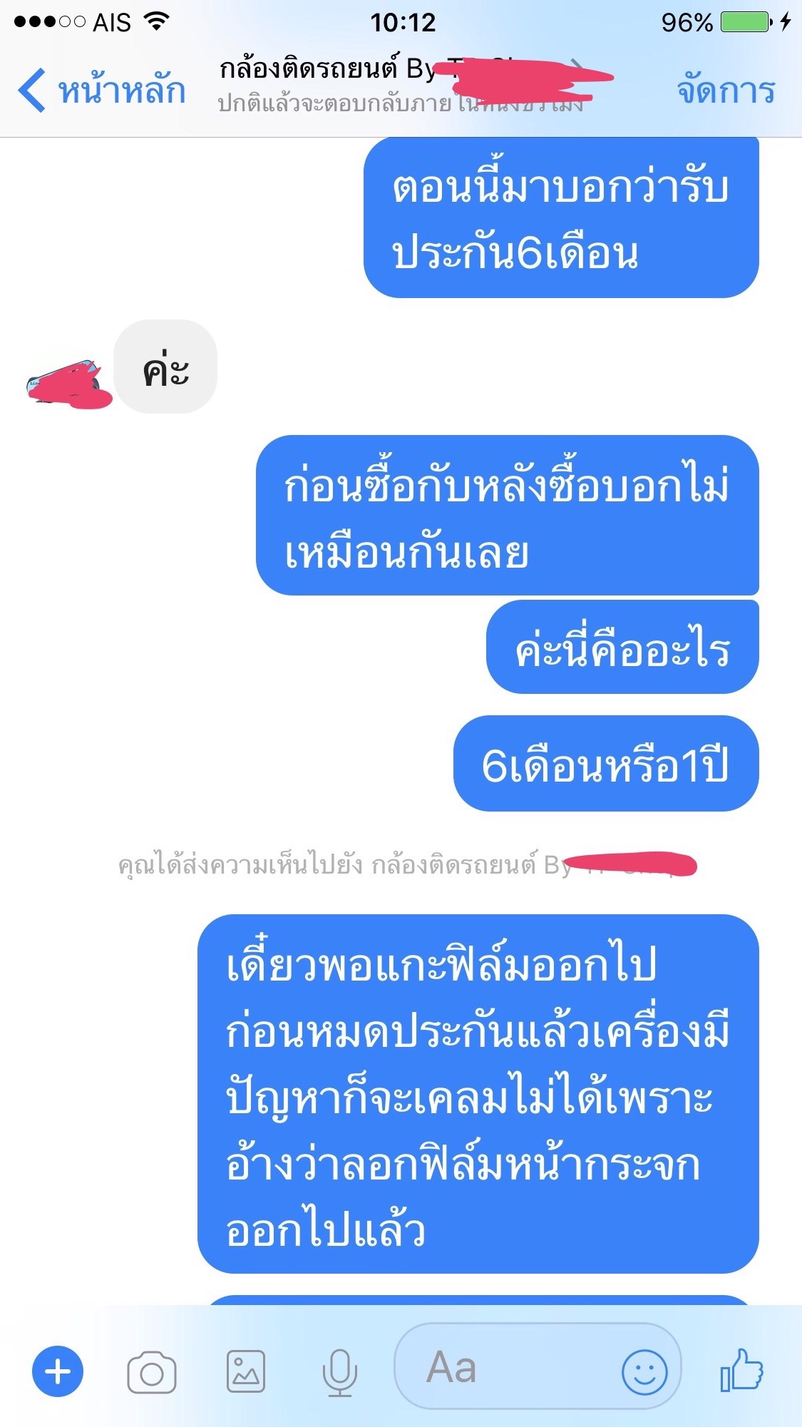Go back to หน้าหลัก
802x1427 pixels.
tap(102, 90)
